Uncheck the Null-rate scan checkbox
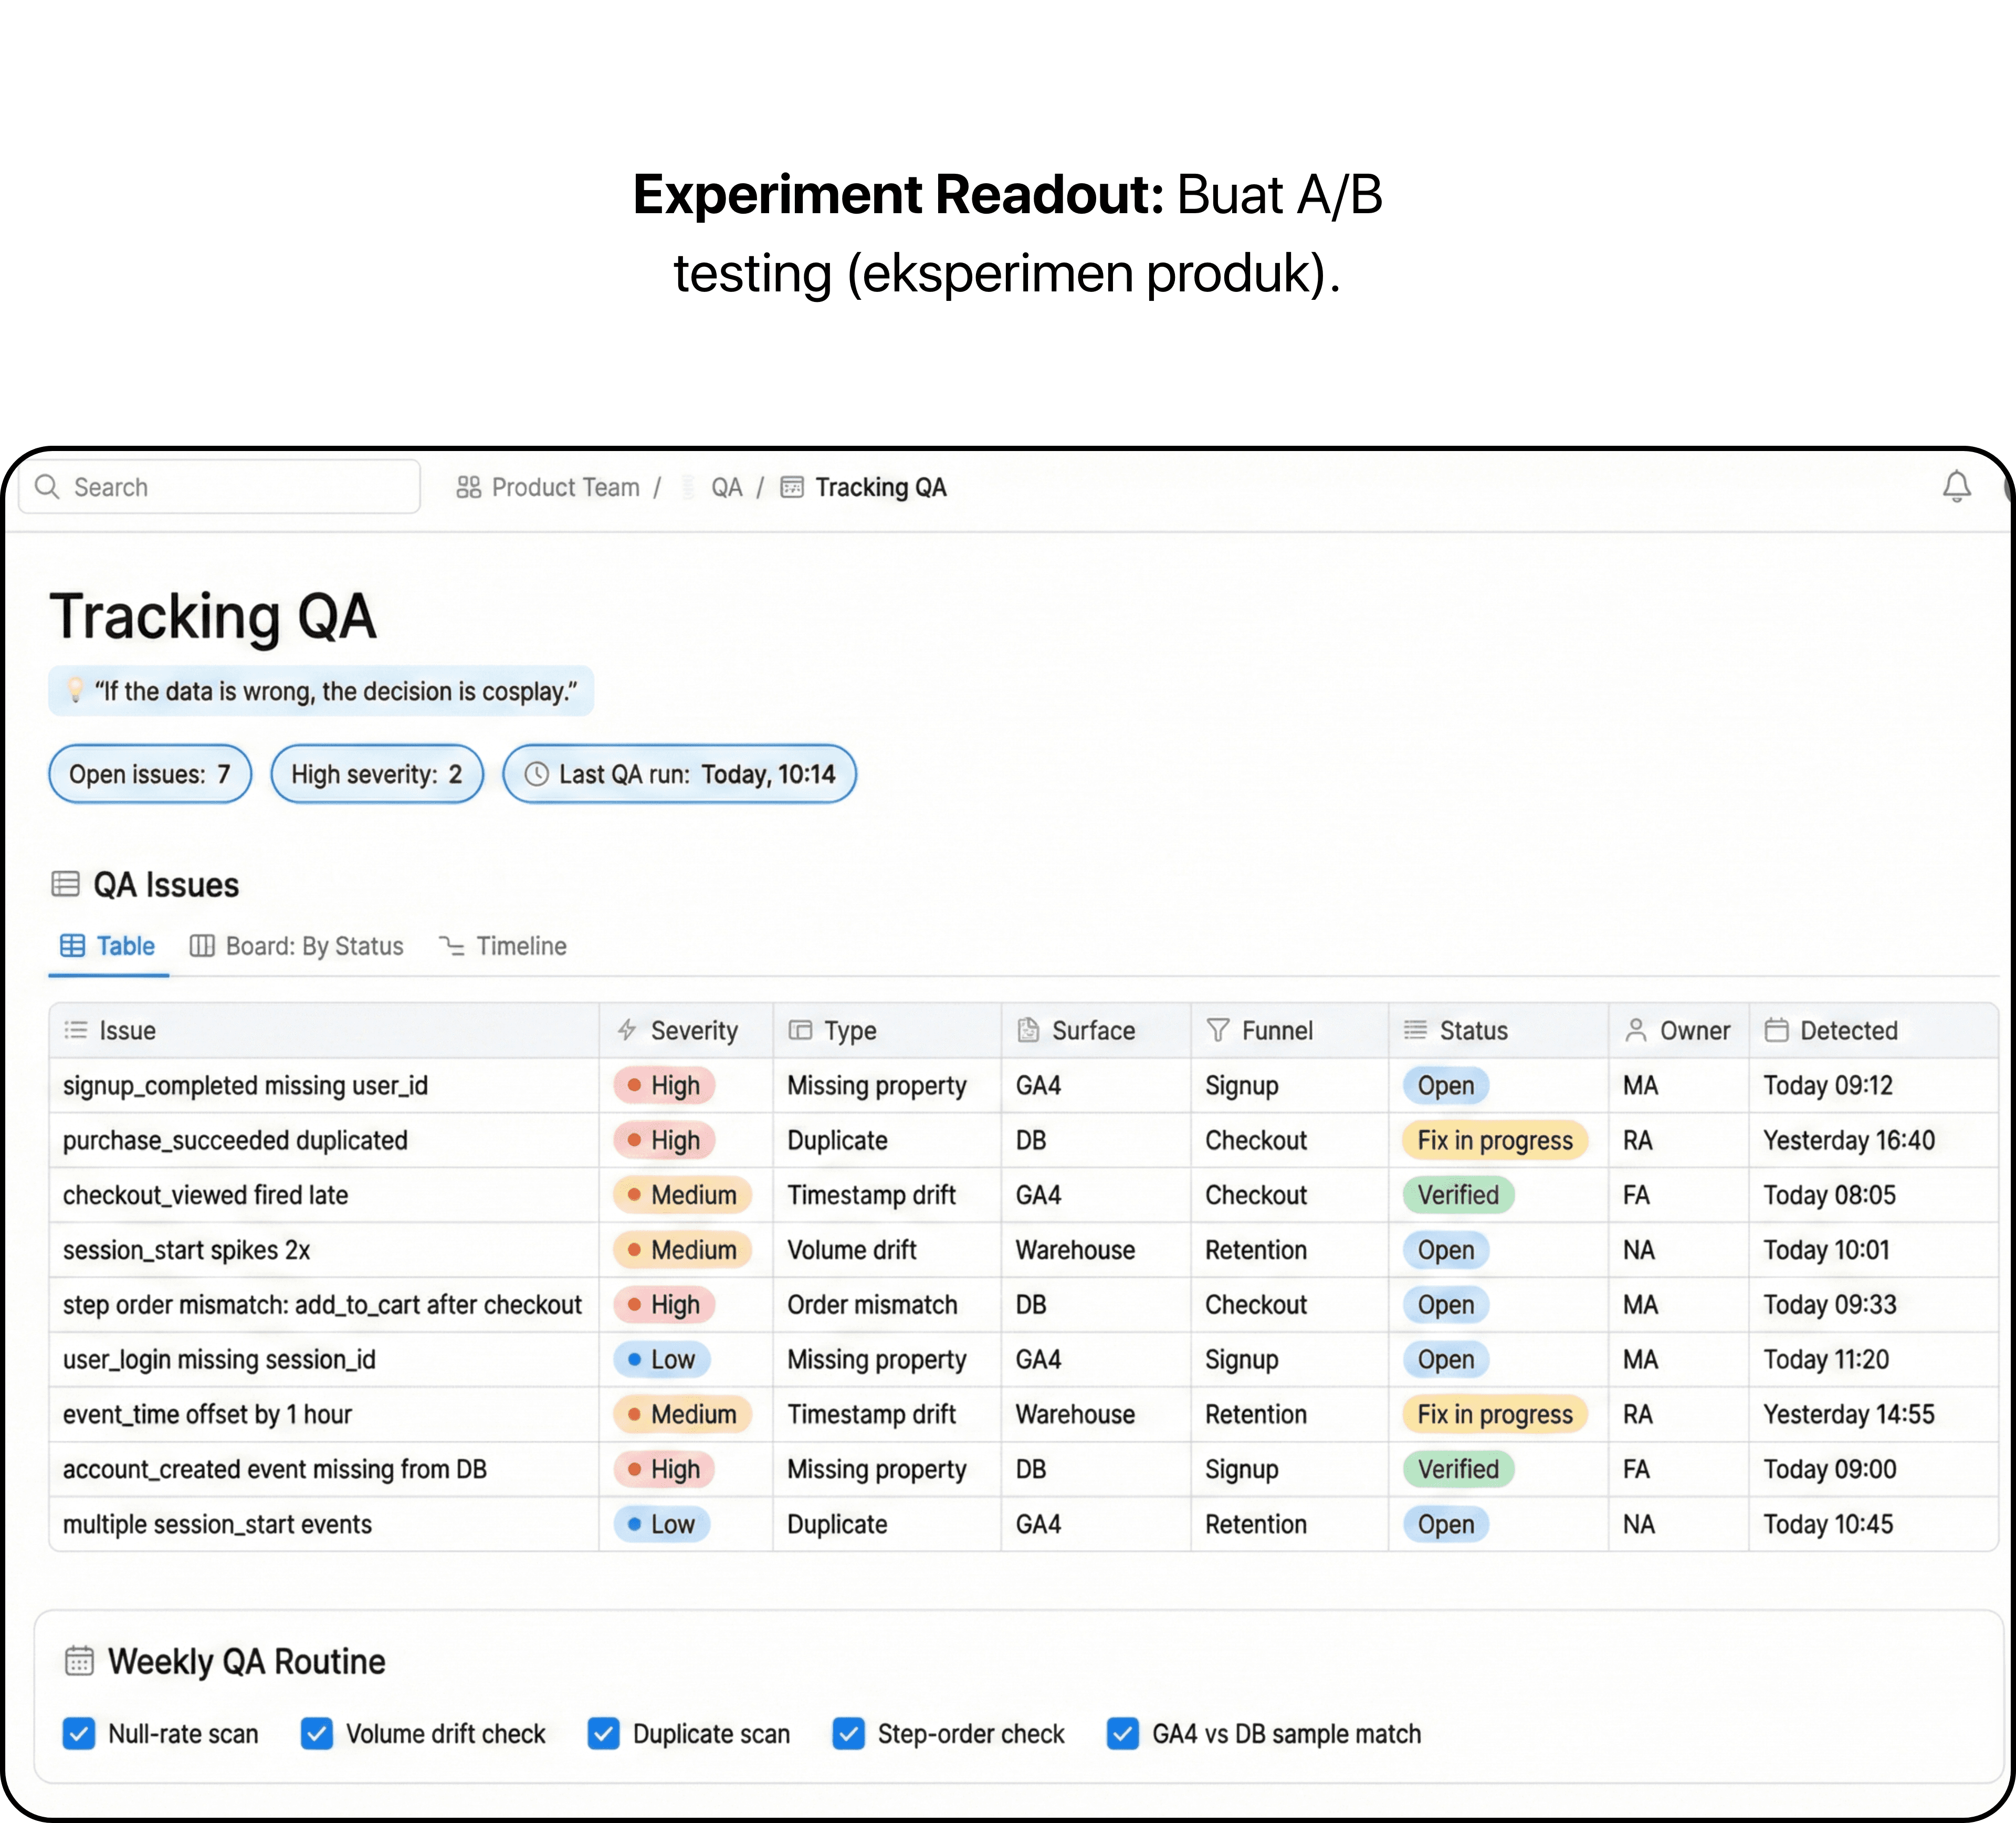The image size is (2016, 1823). click(79, 1733)
